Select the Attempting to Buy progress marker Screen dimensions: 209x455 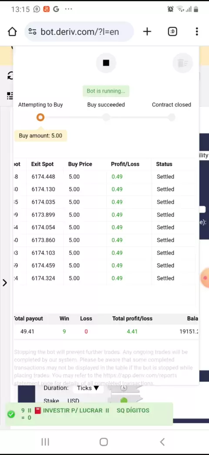click(40, 117)
